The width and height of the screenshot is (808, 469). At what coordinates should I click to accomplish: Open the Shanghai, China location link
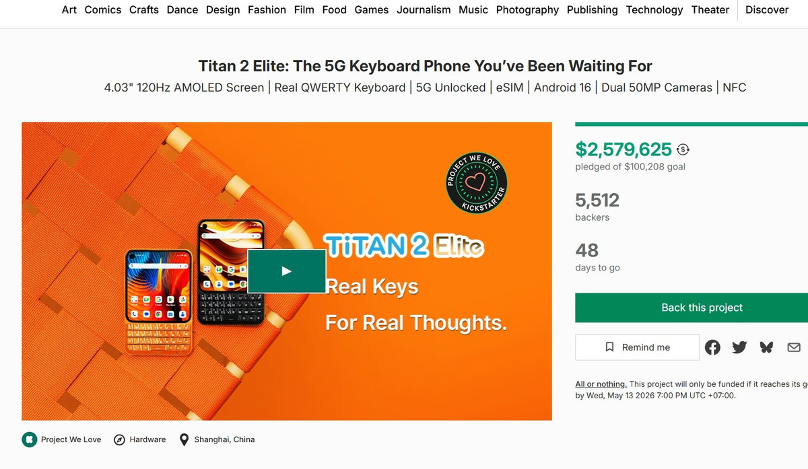coord(224,439)
